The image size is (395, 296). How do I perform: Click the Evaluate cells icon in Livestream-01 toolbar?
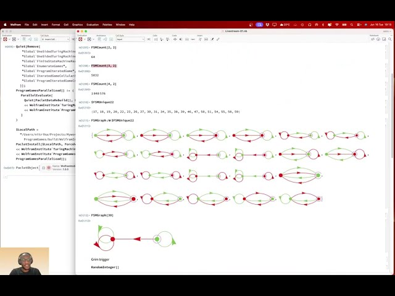click(x=80, y=39)
